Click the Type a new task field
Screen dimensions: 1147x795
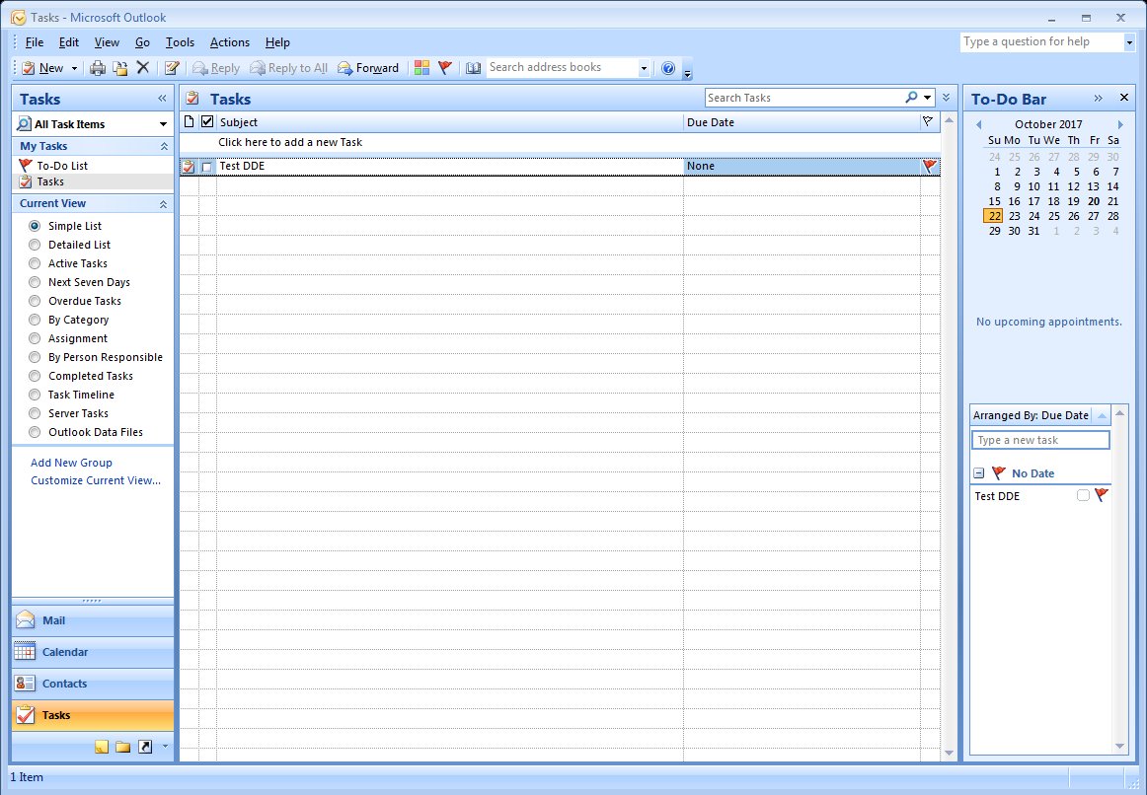pos(1040,440)
